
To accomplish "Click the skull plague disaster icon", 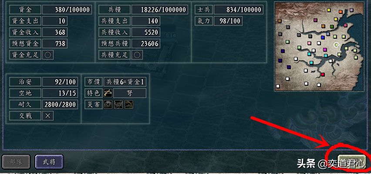I will 108,104.
